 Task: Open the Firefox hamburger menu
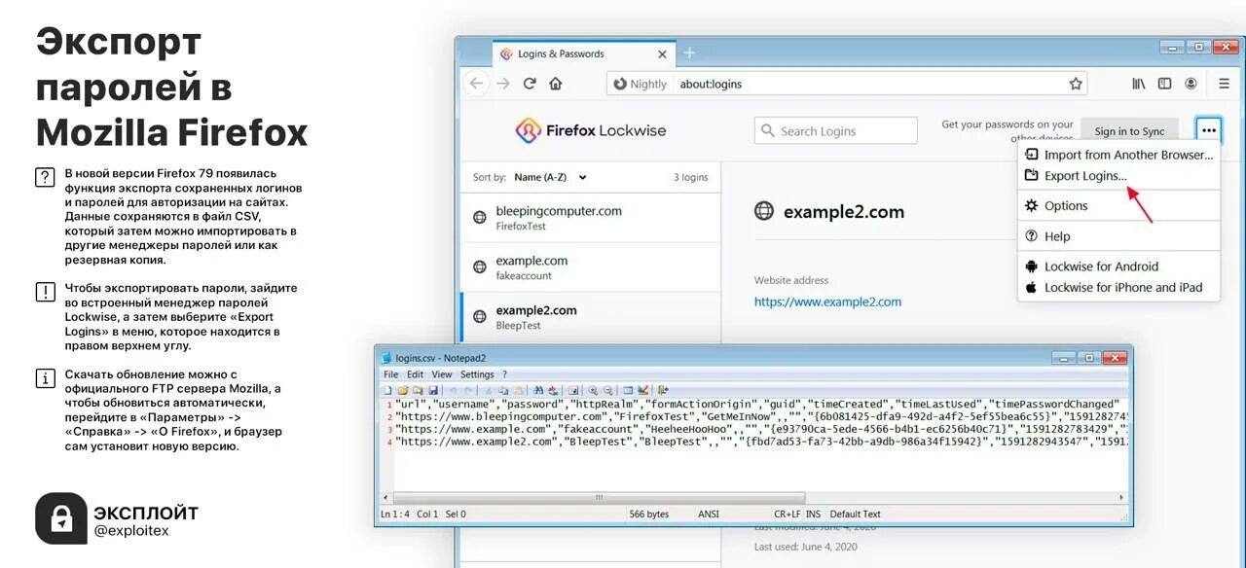(x=1223, y=84)
